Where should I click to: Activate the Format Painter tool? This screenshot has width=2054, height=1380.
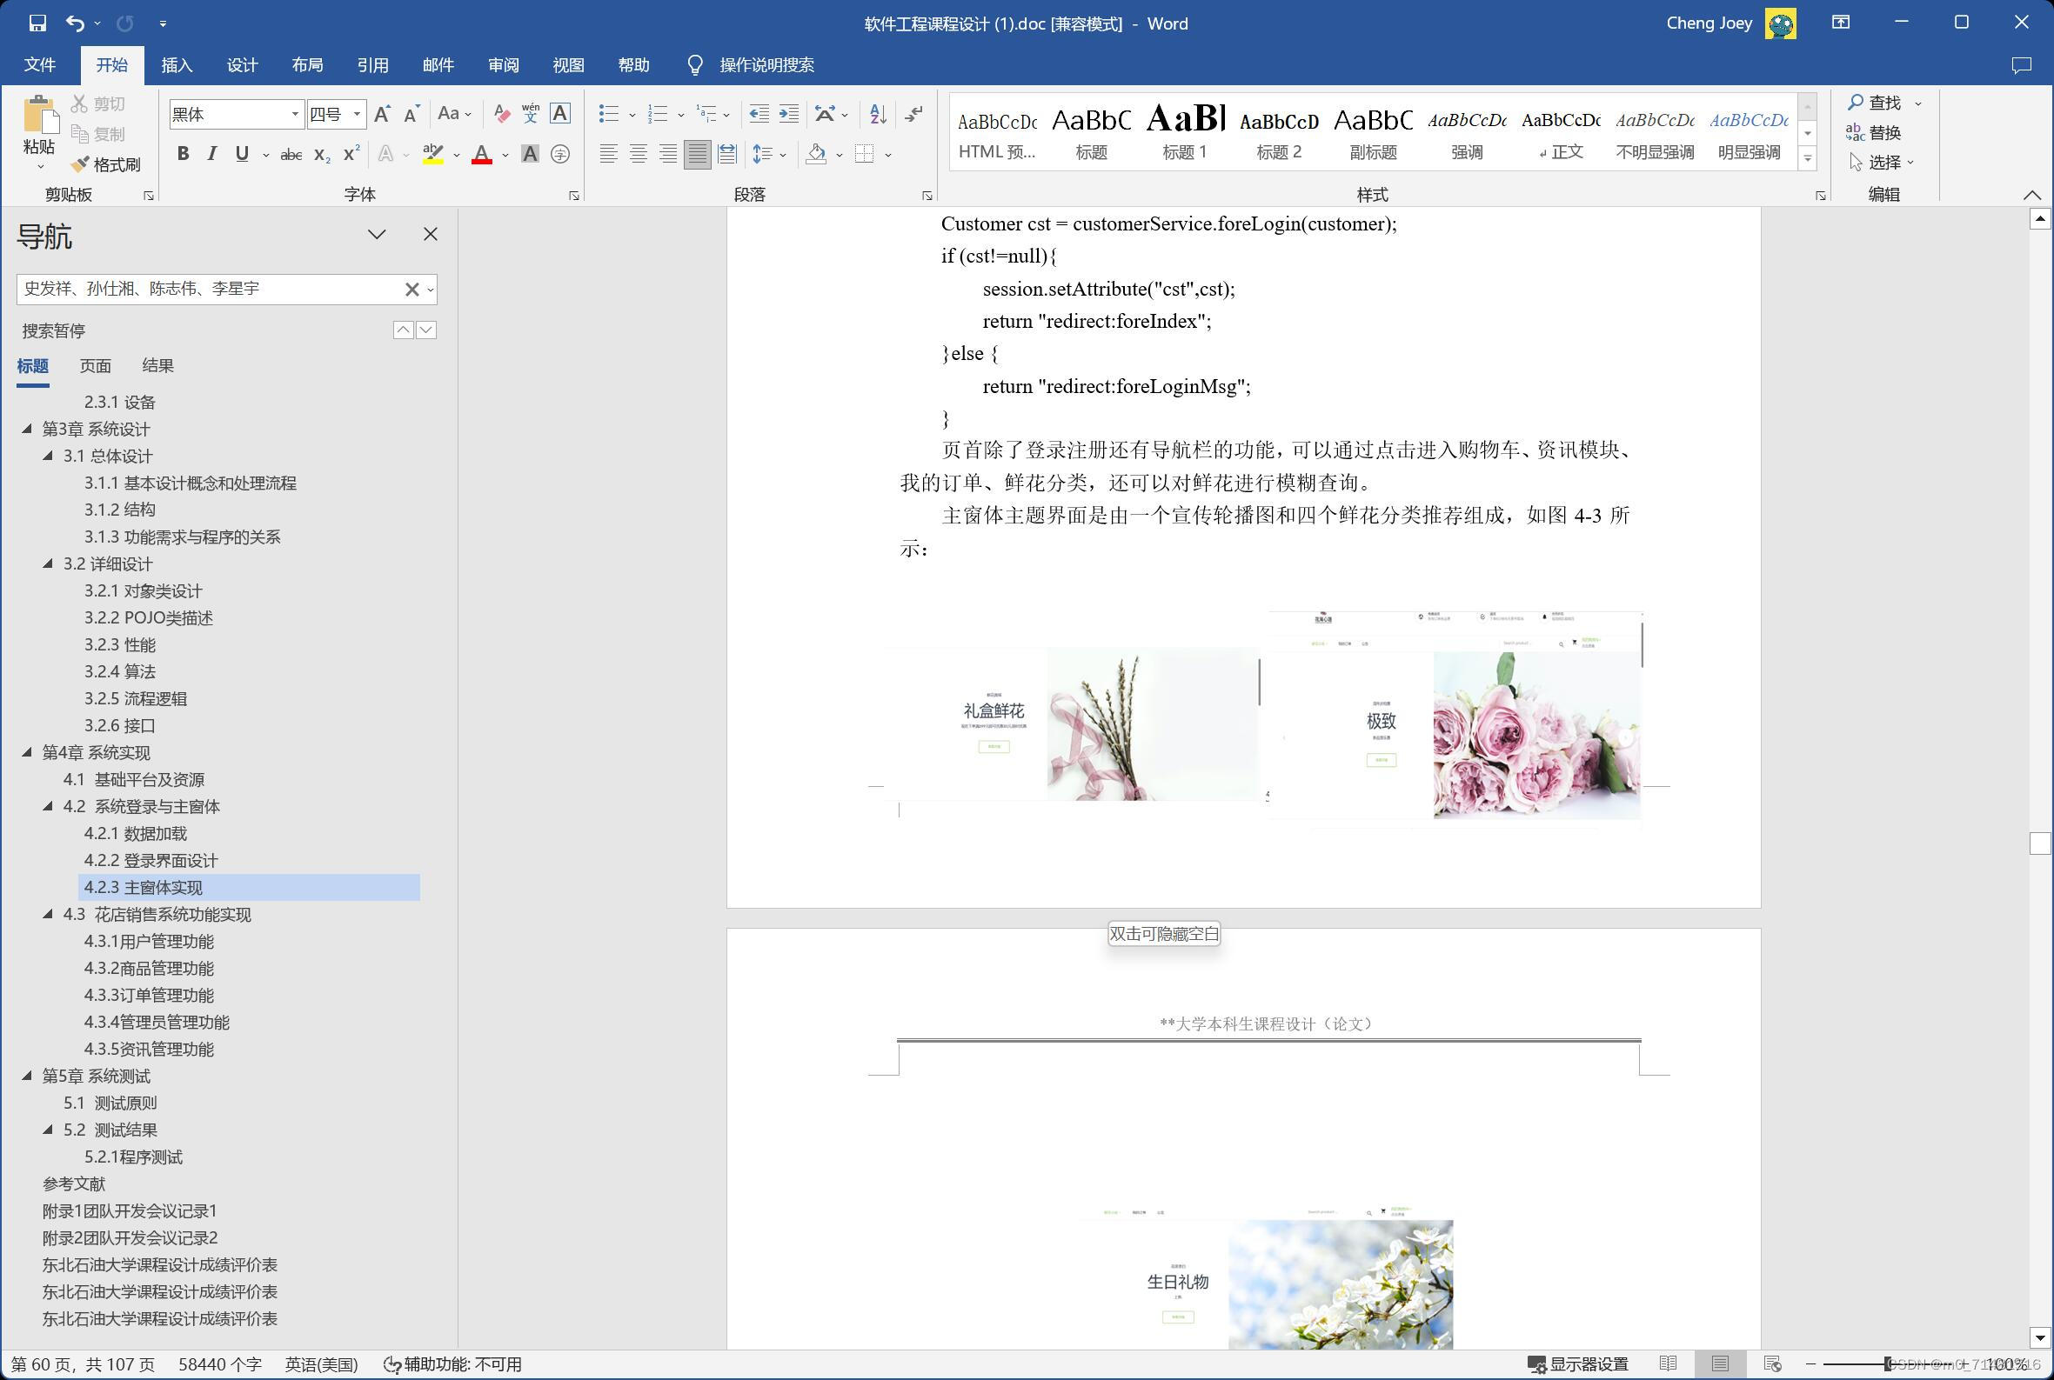[x=107, y=163]
